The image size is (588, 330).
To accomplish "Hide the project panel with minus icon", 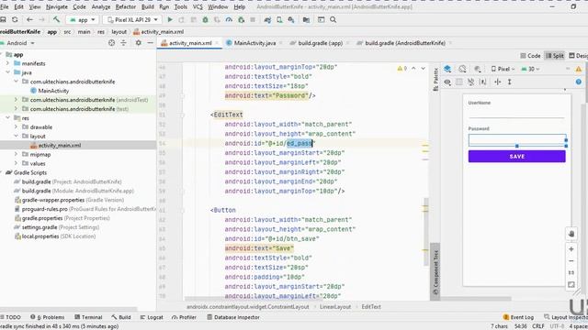I will [x=151, y=43].
